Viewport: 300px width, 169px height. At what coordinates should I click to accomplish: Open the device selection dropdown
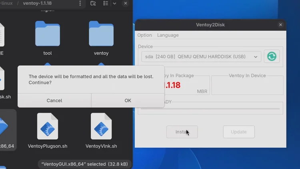pos(201,56)
